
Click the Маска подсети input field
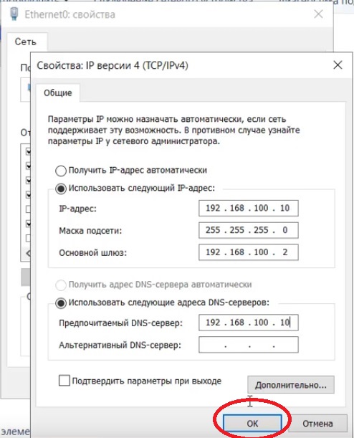(x=249, y=230)
